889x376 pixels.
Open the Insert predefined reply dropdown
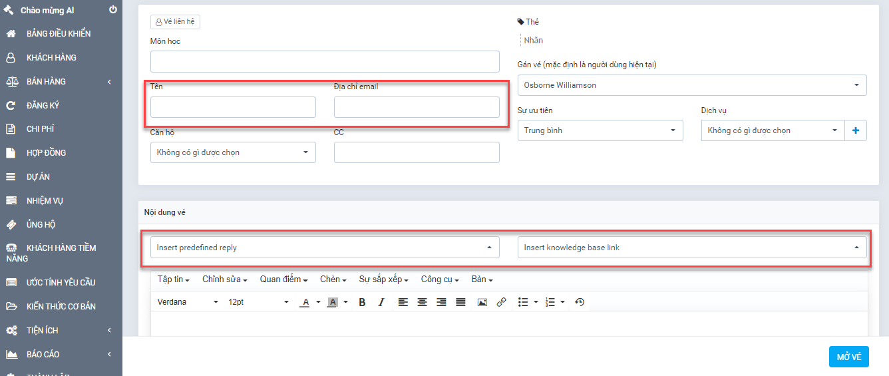(x=323, y=248)
